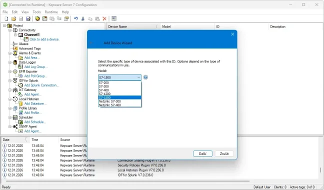This screenshot has height=190, width=324.
Task: Click the Zrušit button
Action: coord(224,153)
